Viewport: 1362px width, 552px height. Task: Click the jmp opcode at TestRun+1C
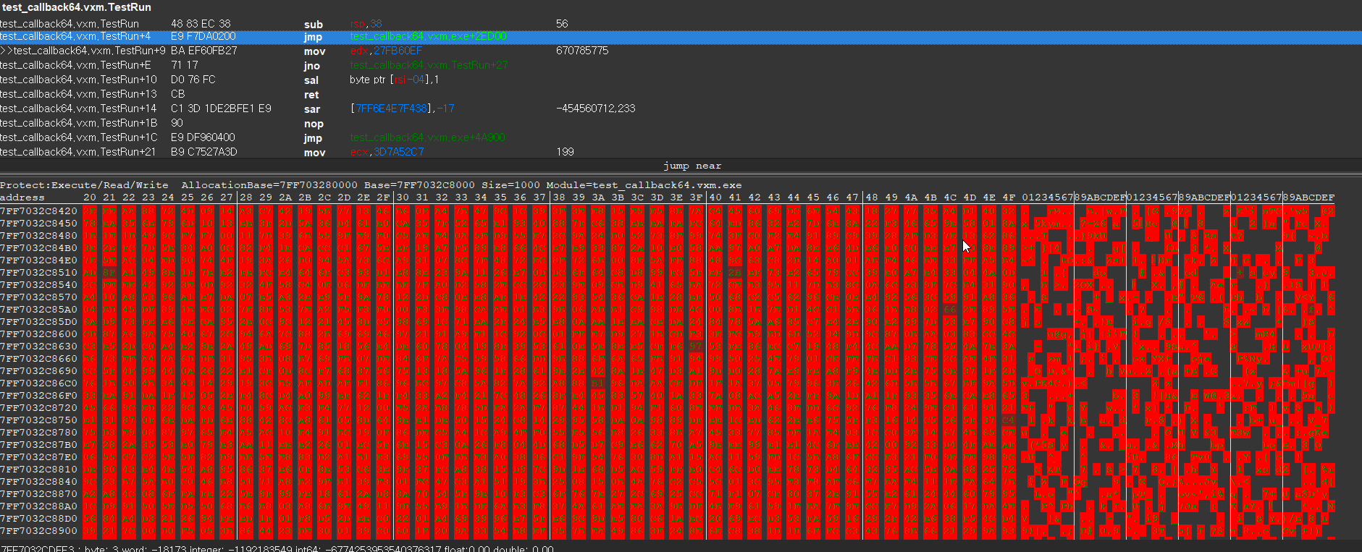pos(313,138)
